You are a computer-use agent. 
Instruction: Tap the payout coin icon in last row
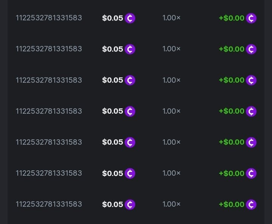pyautogui.click(x=251, y=204)
